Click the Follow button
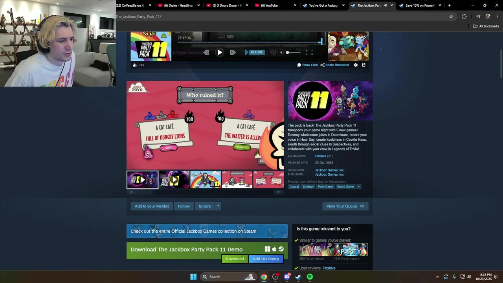503x283 pixels. pos(184,206)
